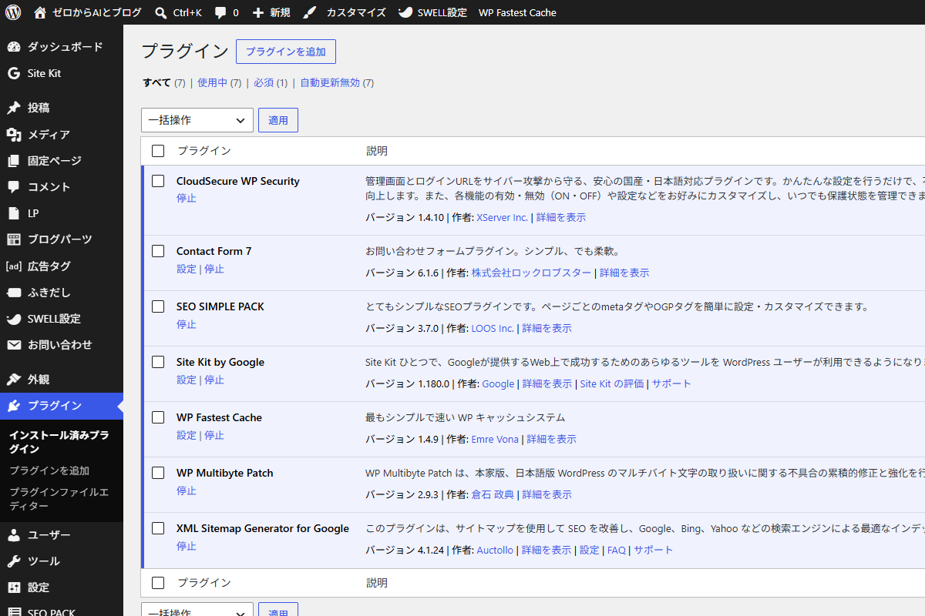Open 設定 link under Contact Form 7
The width and height of the screenshot is (925, 616).
tap(187, 269)
